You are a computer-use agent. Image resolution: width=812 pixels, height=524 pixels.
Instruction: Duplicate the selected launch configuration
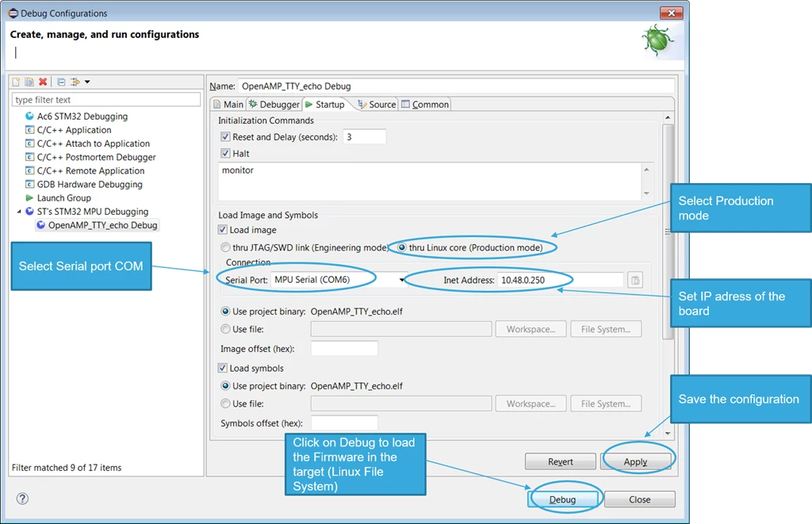pos(29,82)
